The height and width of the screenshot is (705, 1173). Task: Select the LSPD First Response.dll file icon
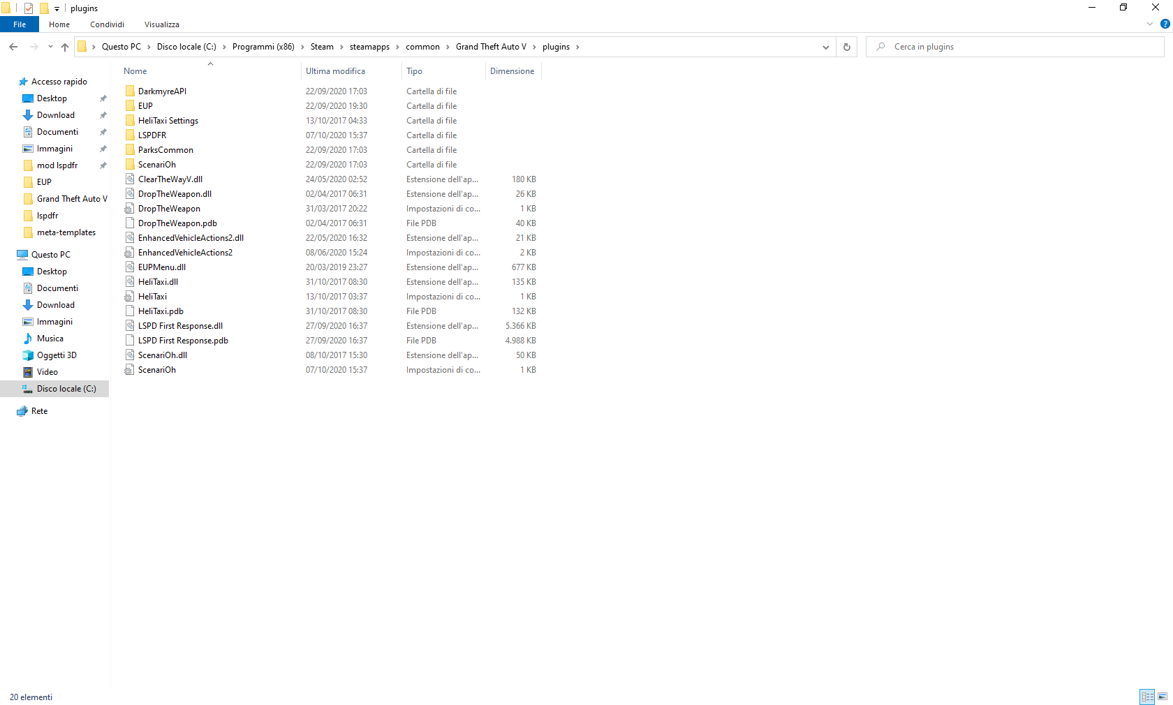click(x=130, y=326)
